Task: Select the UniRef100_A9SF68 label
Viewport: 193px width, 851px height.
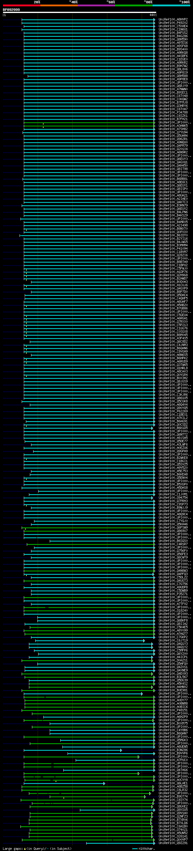Action: [x=173, y=46]
